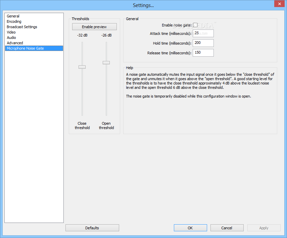Screen dimensions: 287x238
Task: Close the Settings window
Action: point(280,4)
